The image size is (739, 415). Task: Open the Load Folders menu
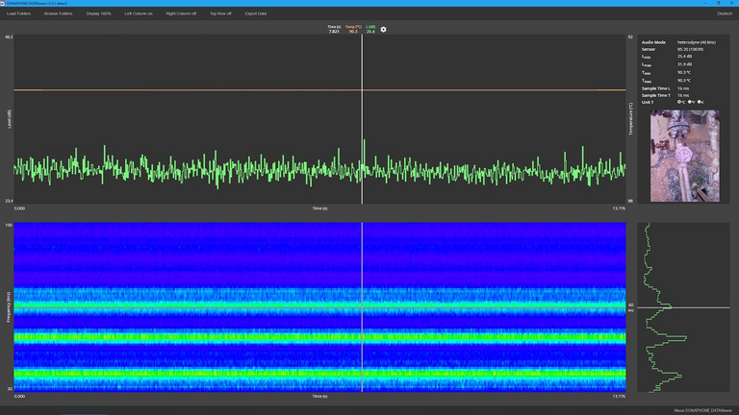(19, 13)
